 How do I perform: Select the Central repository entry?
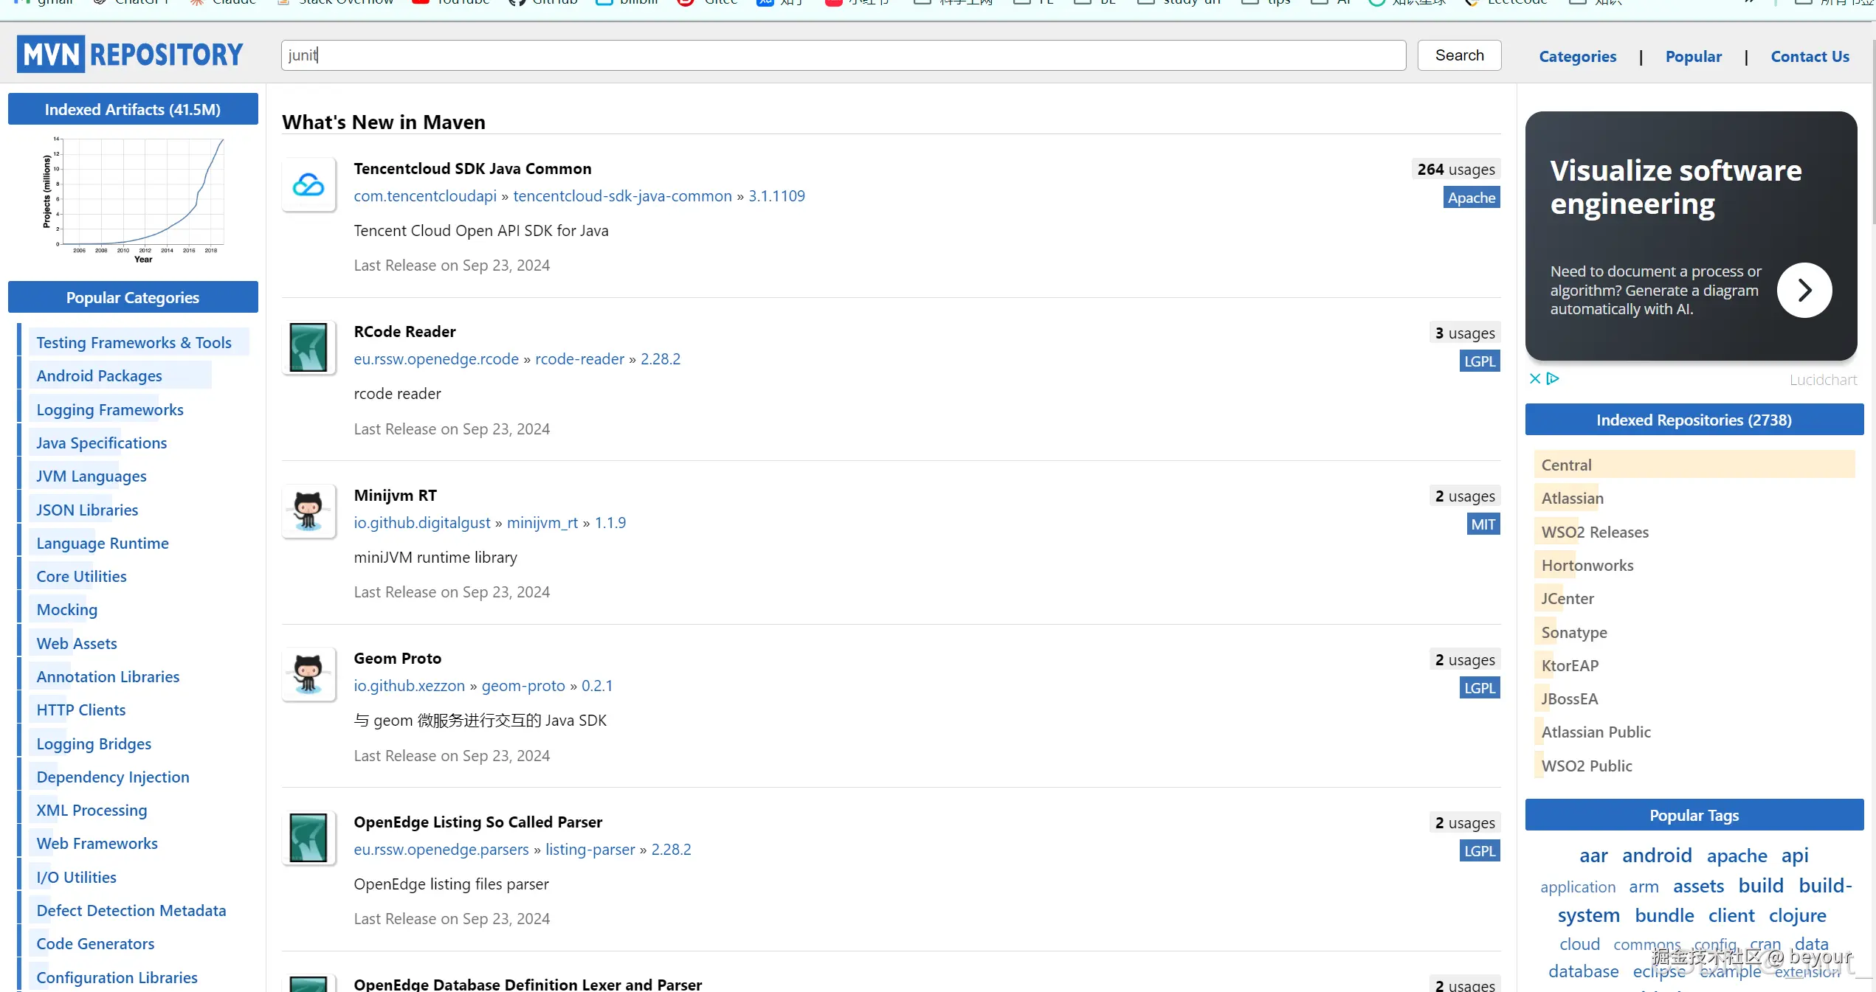[1566, 465]
